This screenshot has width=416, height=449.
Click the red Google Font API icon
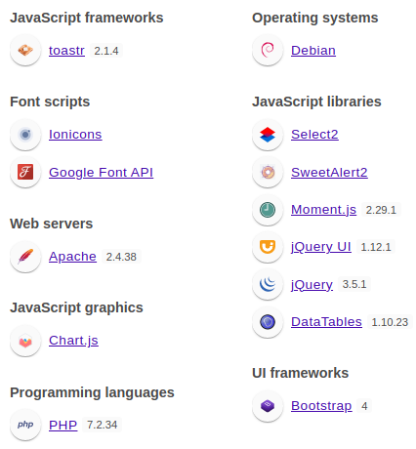(25, 172)
